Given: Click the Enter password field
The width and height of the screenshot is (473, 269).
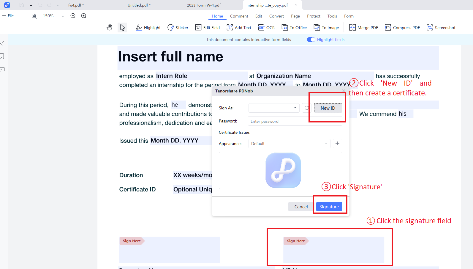Looking at the screenshot, I should (295, 121).
